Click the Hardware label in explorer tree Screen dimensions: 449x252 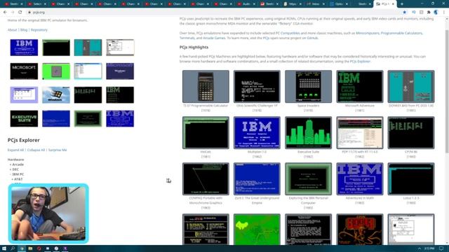pyautogui.click(x=15, y=160)
